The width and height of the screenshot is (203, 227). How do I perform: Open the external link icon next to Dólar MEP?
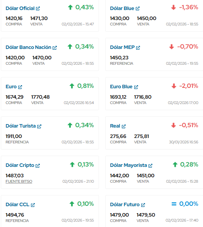point(138,48)
